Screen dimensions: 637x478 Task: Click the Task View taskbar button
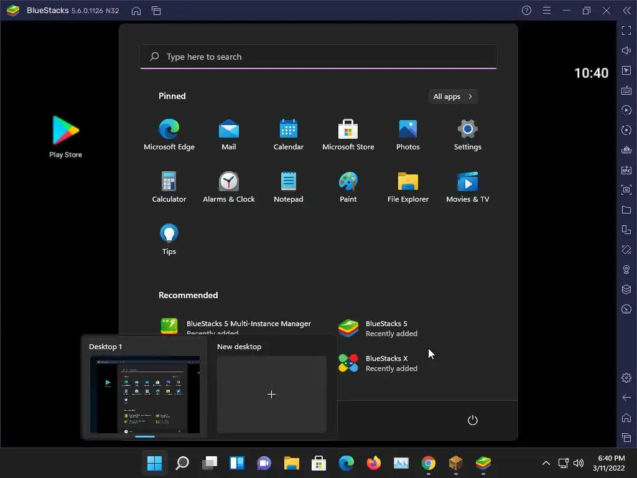(x=210, y=463)
